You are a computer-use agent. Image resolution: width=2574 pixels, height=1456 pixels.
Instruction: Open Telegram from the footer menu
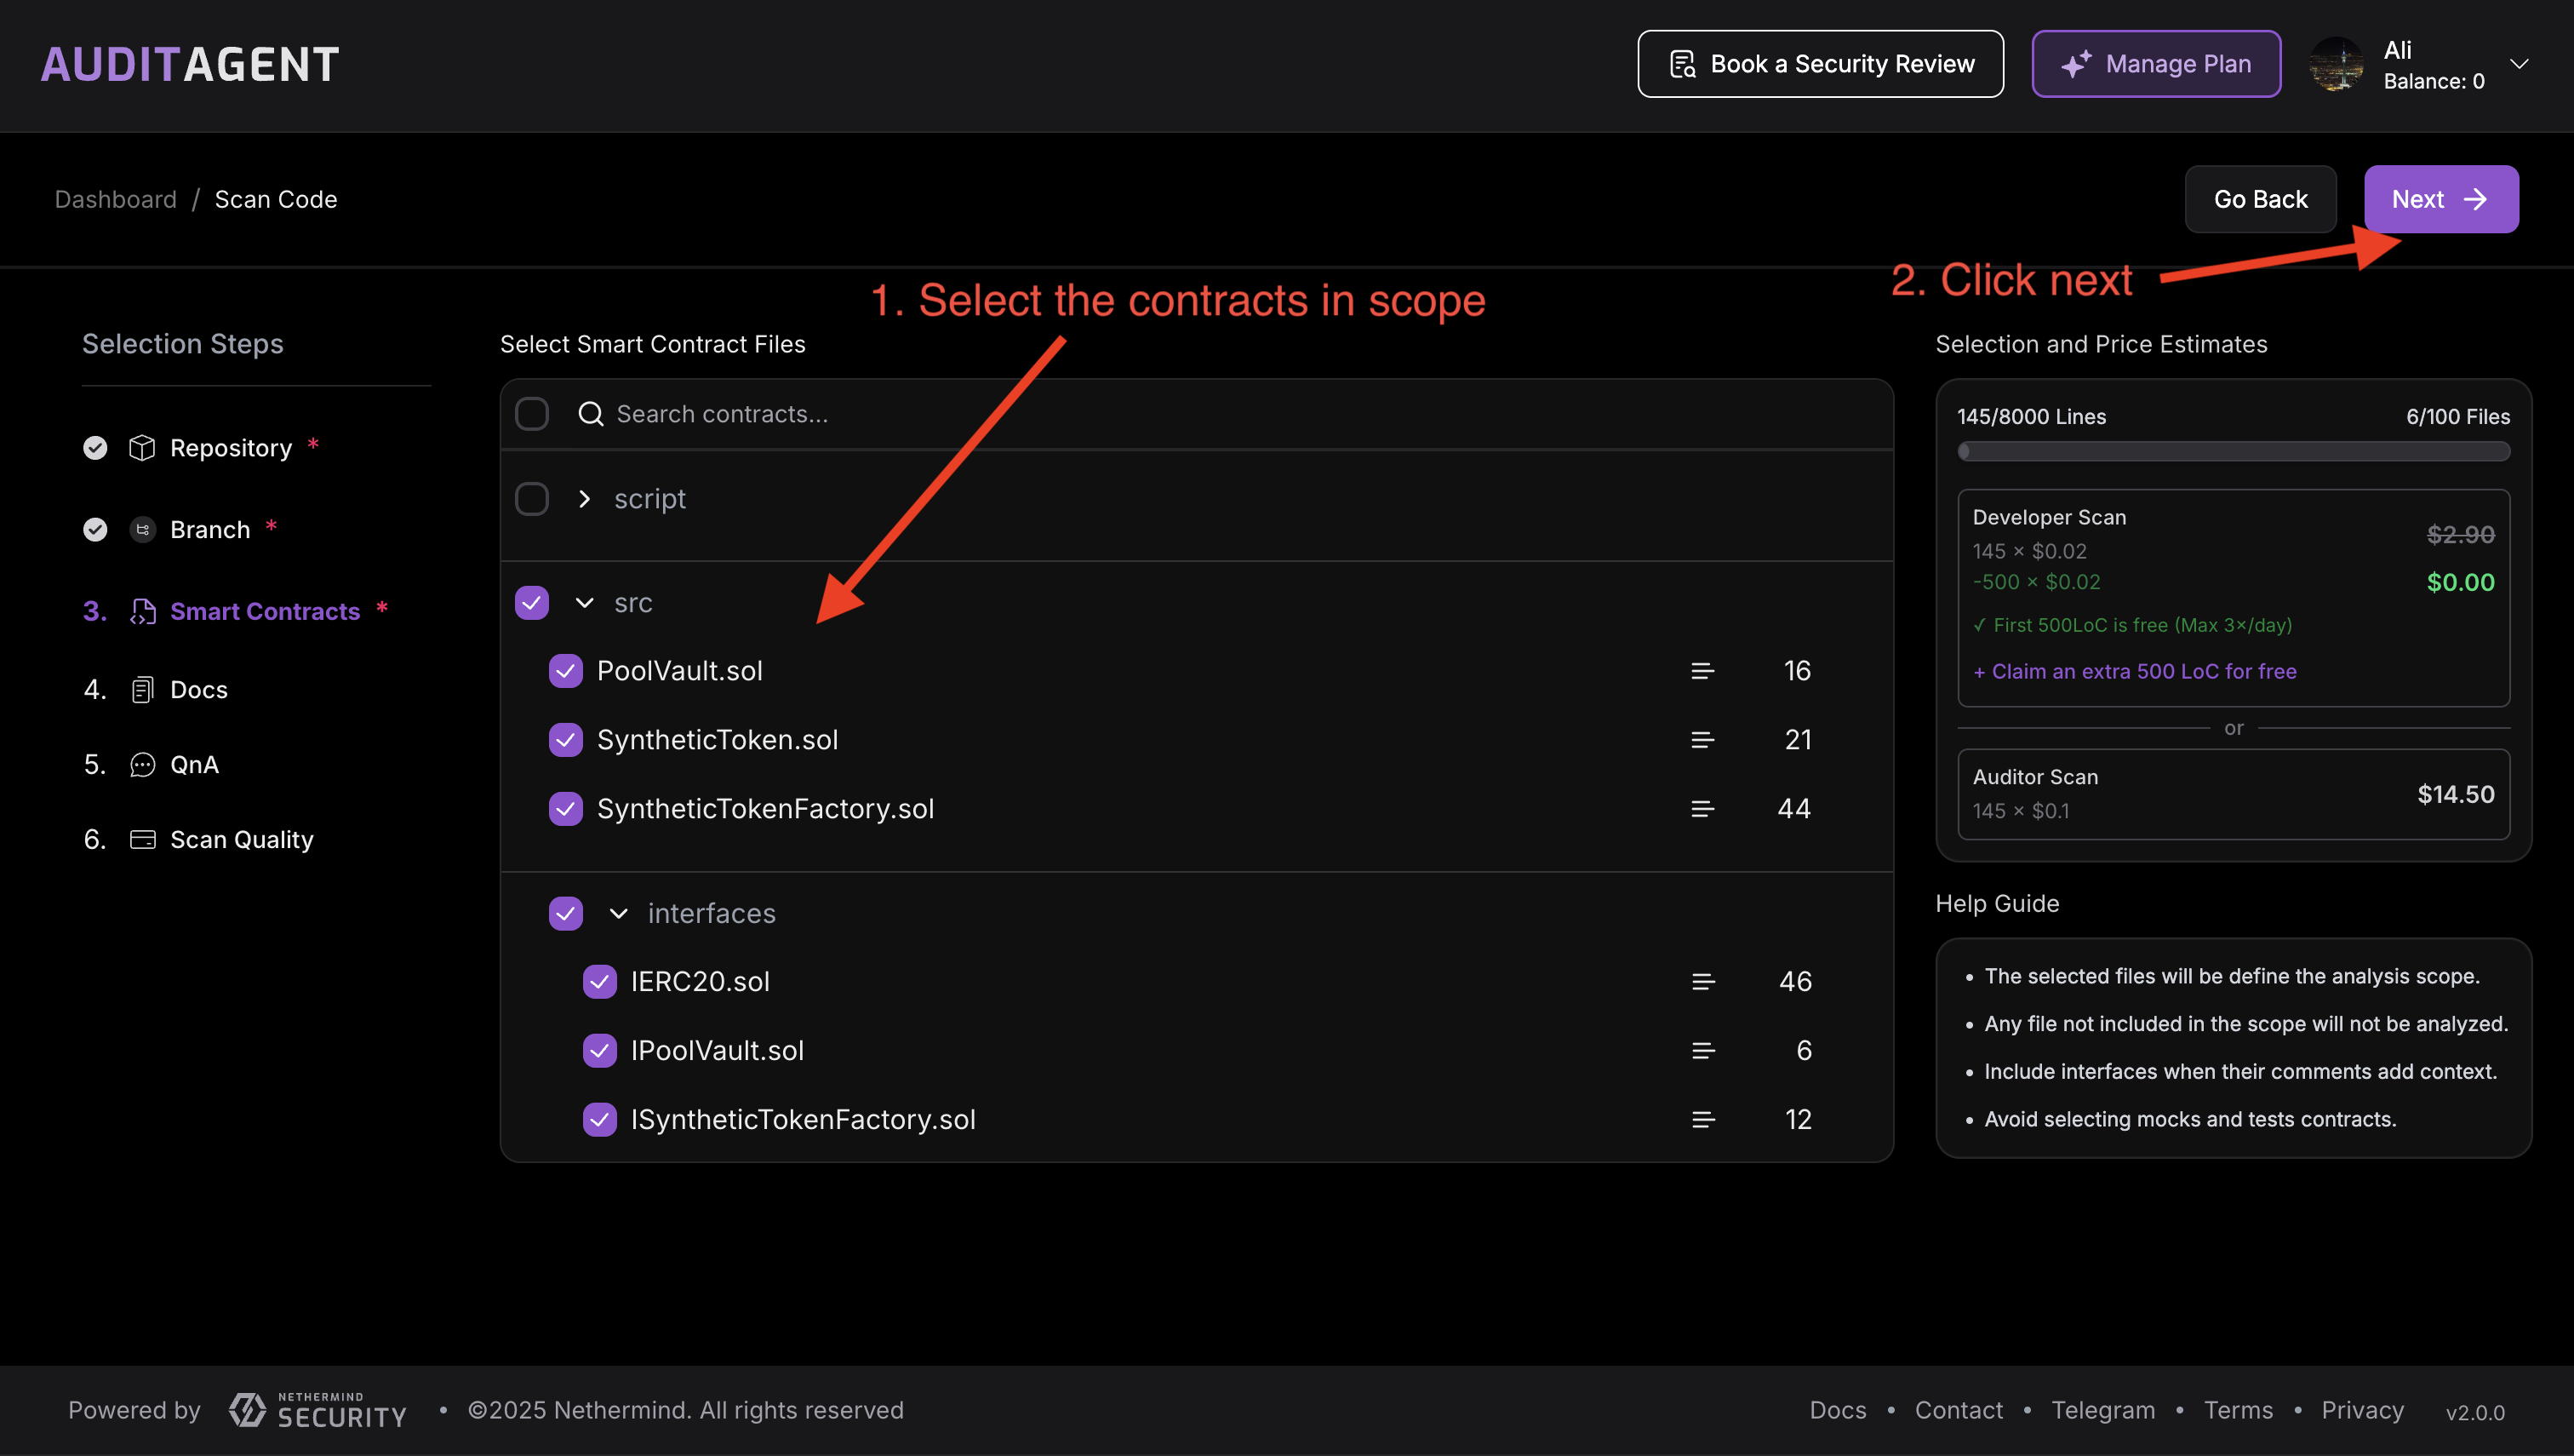click(2103, 1410)
